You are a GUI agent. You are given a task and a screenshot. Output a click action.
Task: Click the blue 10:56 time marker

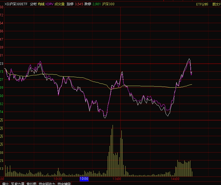(84, 179)
